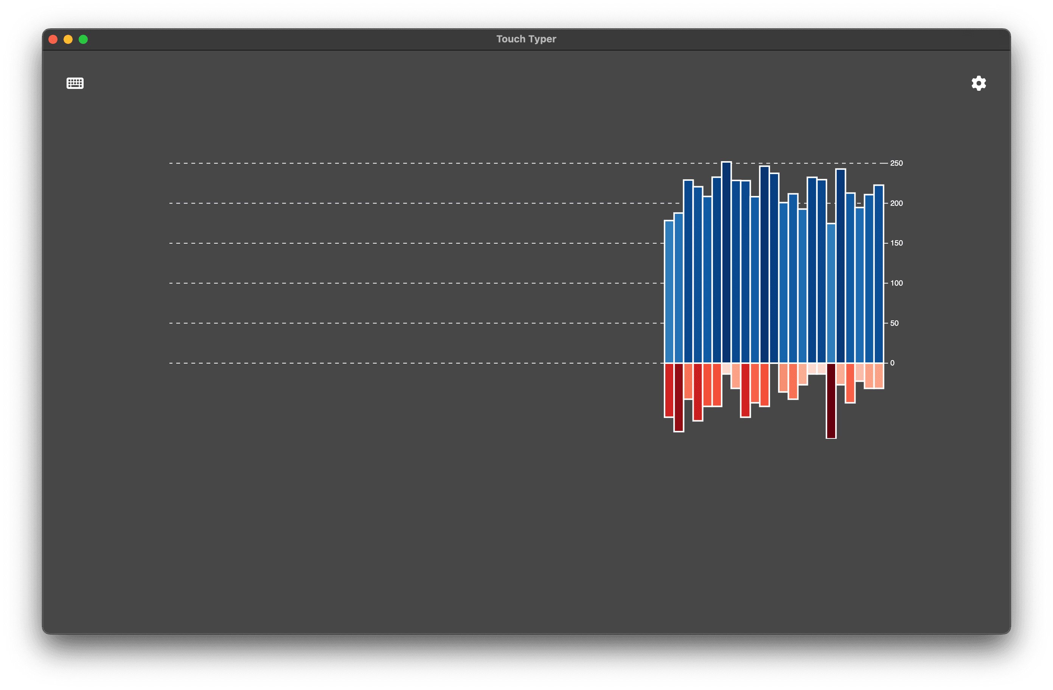Click the rightmost blue speed bar
The image size is (1053, 690).
coord(878,274)
